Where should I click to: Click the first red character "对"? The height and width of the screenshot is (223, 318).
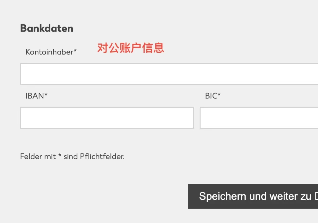102,48
